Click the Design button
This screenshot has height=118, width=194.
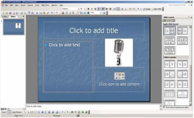click(x=146, y=9)
